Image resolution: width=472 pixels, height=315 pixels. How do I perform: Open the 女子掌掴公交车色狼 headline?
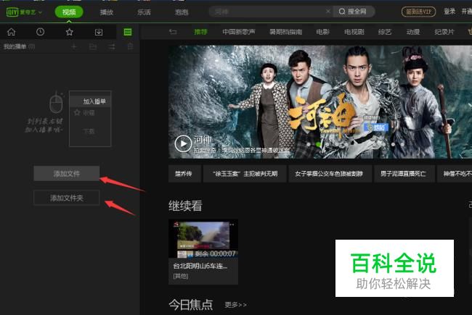click(329, 174)
